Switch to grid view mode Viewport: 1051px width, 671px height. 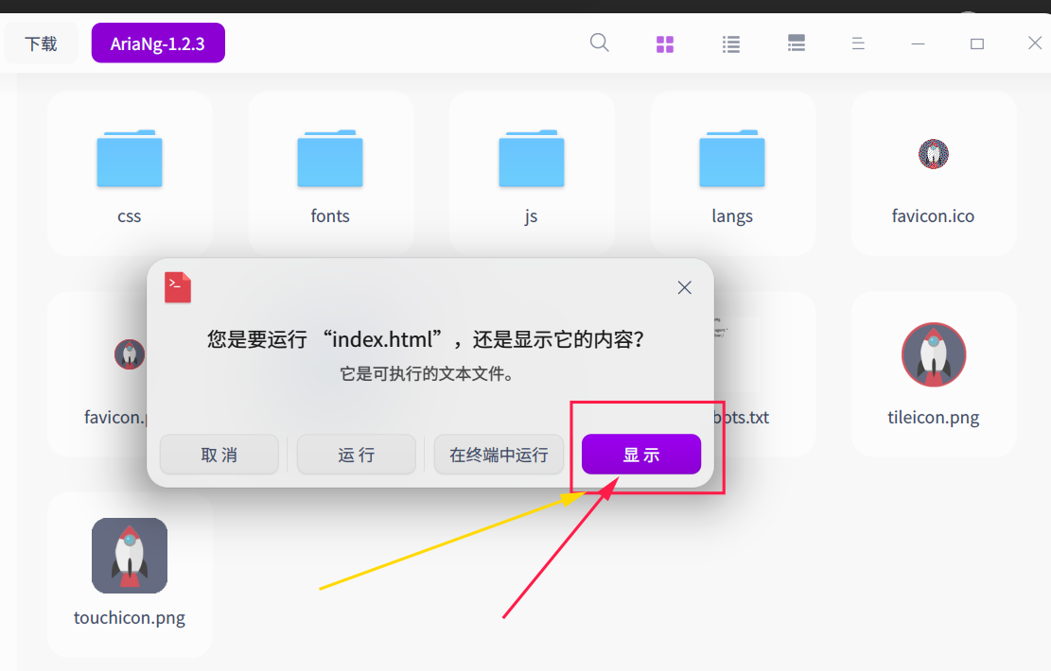click(664, 43)
